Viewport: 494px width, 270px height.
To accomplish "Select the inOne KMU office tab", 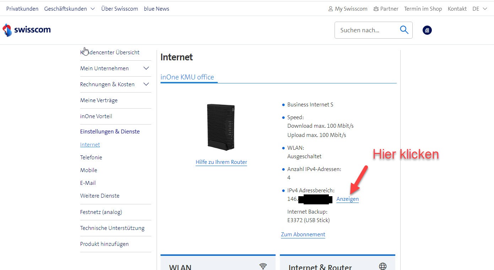I will (187, 77).
